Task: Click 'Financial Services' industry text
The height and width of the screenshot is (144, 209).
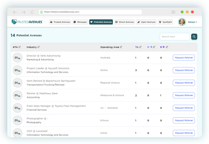Action: coord(37,110)
